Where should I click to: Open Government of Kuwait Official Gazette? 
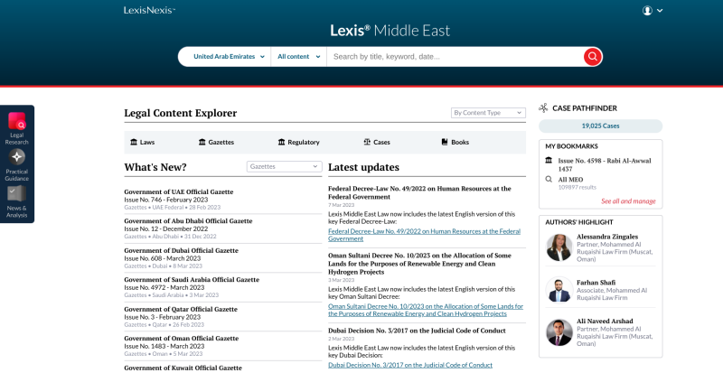183,368
